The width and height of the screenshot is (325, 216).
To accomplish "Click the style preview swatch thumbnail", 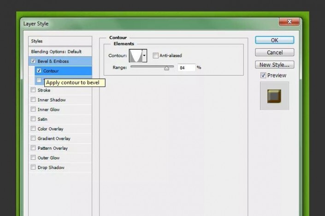I will (274, 96).
